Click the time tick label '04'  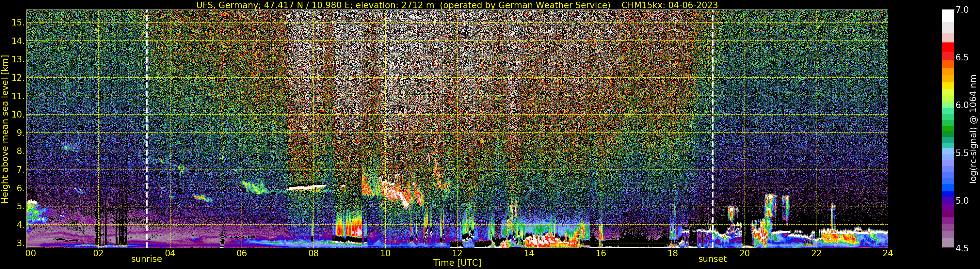click(170, 253)
